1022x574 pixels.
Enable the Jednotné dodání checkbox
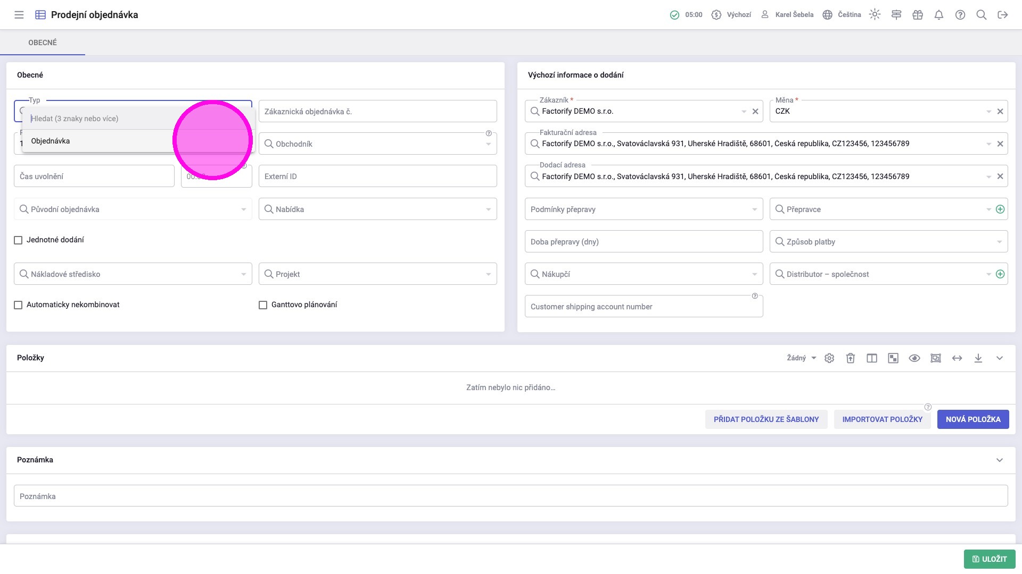coord(18,240)
